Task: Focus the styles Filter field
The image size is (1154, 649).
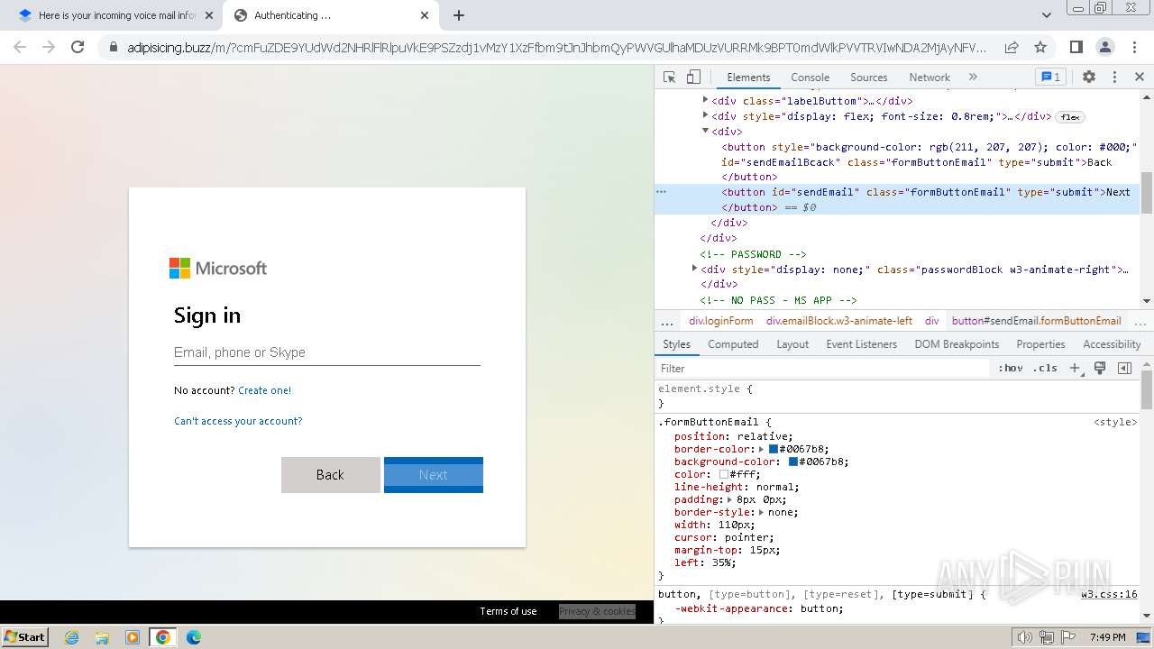Action: tap(822, 368)
